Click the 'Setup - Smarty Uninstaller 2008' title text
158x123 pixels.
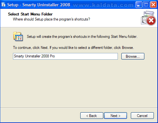(39, 5)
